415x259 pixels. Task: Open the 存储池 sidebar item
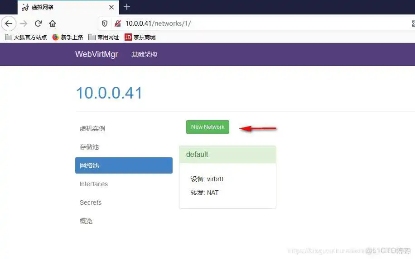tap(124, 147)
